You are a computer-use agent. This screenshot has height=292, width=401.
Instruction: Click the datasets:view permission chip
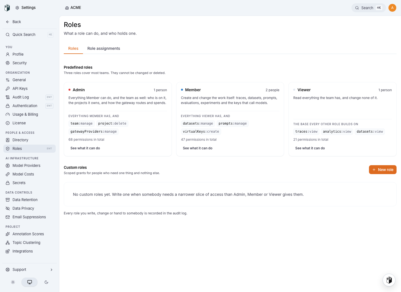[x=370, y=132]
